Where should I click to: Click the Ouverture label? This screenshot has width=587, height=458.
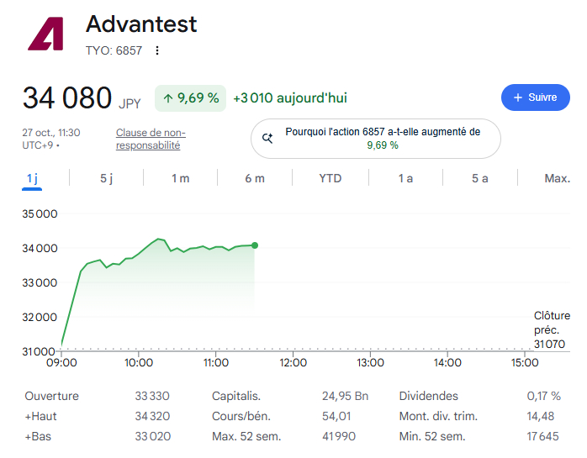pos(51,396)
